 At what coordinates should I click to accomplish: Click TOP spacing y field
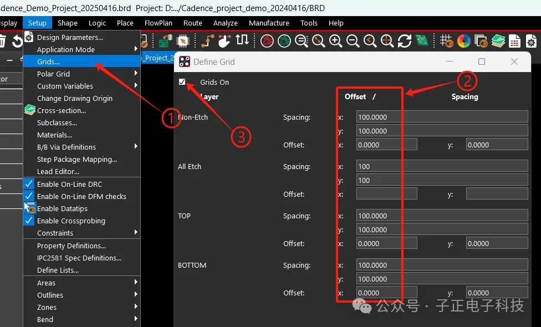[442, 229]
